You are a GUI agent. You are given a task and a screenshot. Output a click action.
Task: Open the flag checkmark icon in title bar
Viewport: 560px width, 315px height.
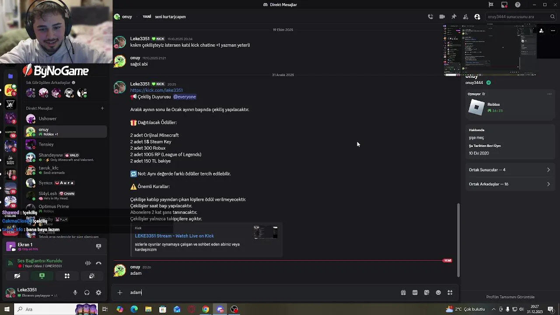491,5
